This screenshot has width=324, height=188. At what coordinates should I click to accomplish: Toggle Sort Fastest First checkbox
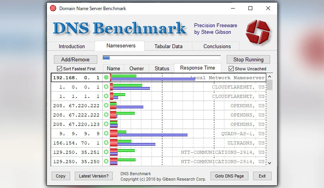tap(59, 68)
